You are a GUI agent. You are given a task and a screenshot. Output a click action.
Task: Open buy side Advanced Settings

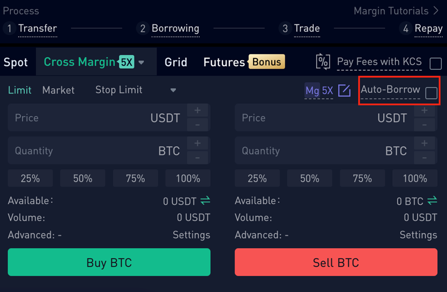(x=191, y=235)
